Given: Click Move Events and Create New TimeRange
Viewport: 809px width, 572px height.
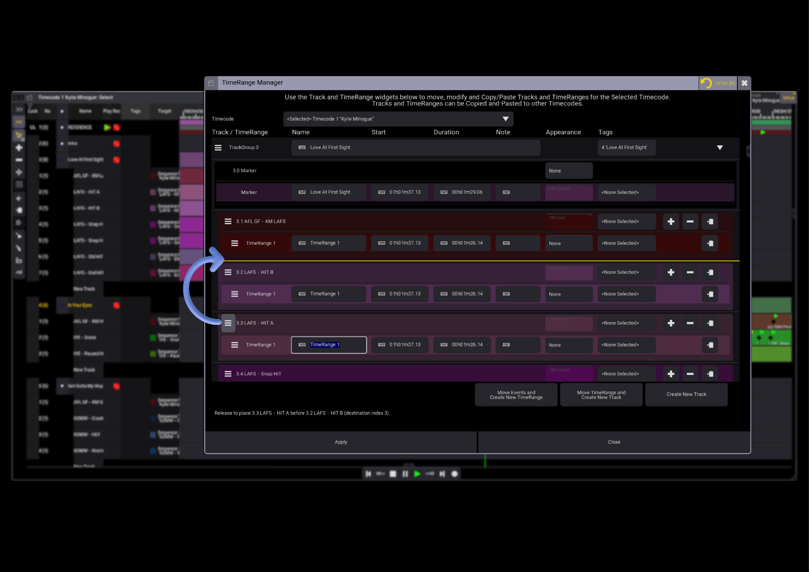Looking at the screenshot, I should (516, 395).
